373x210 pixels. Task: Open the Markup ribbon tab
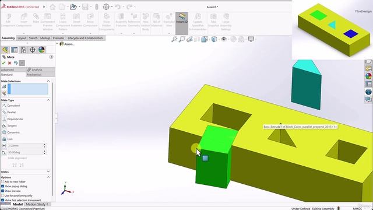[45, 38]
